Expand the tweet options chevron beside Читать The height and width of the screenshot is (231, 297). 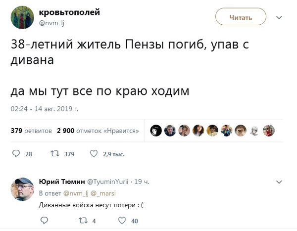point(279,17)
